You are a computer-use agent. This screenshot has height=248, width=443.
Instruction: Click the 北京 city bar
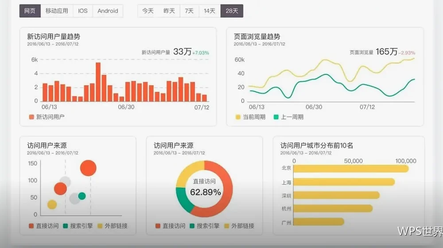click(351, 169)
